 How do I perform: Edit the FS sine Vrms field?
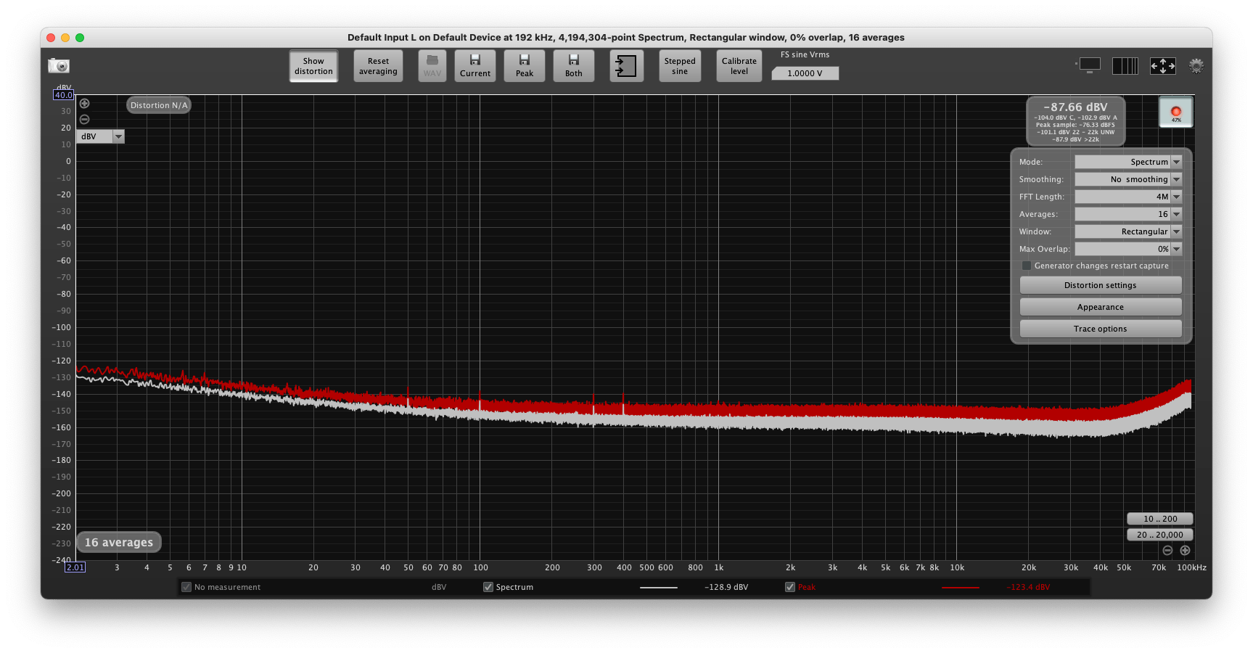805,73
